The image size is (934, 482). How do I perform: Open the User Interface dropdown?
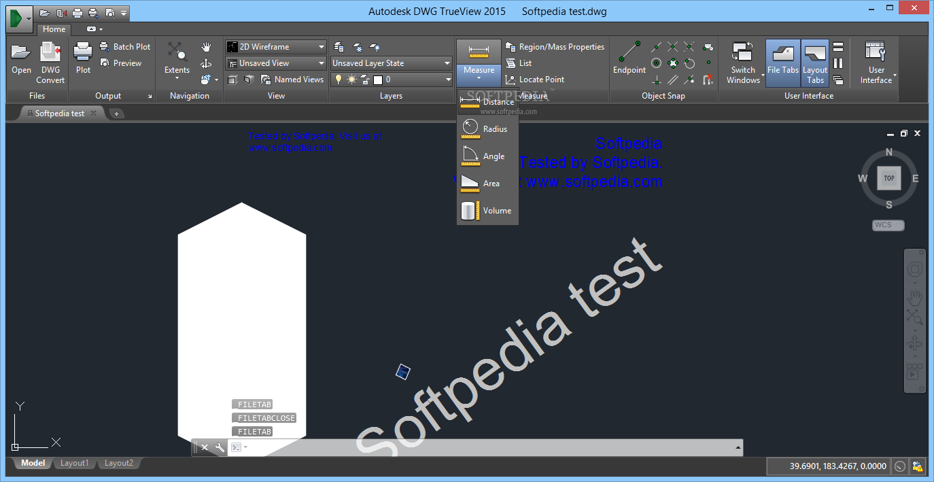[876, 63]
